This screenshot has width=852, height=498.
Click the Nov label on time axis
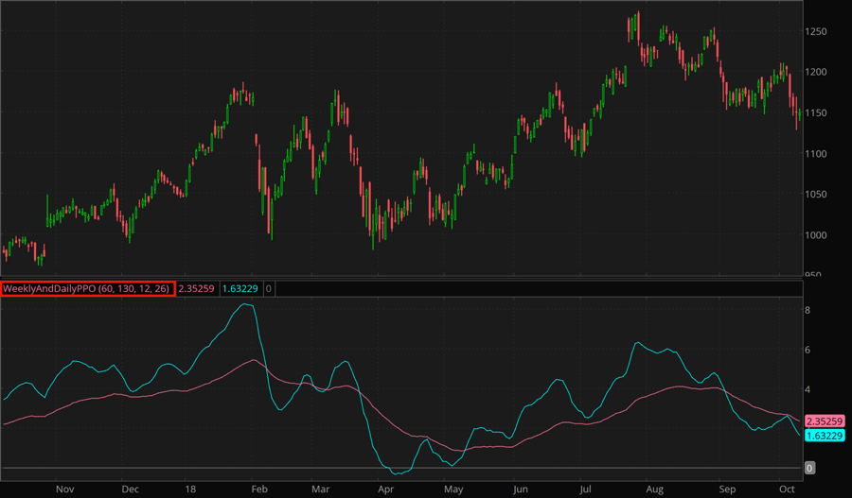(64, 489)
